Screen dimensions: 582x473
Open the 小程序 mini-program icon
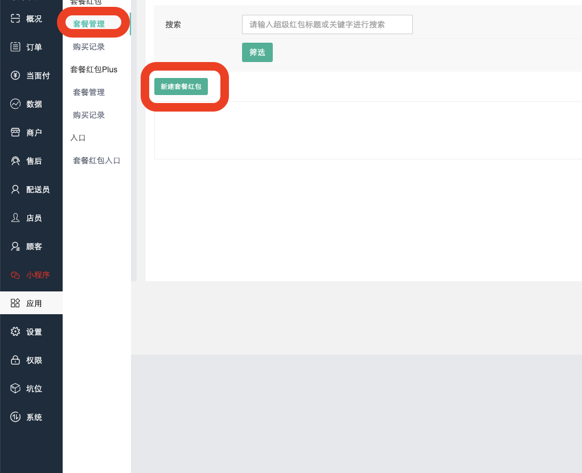click(15, 275)
